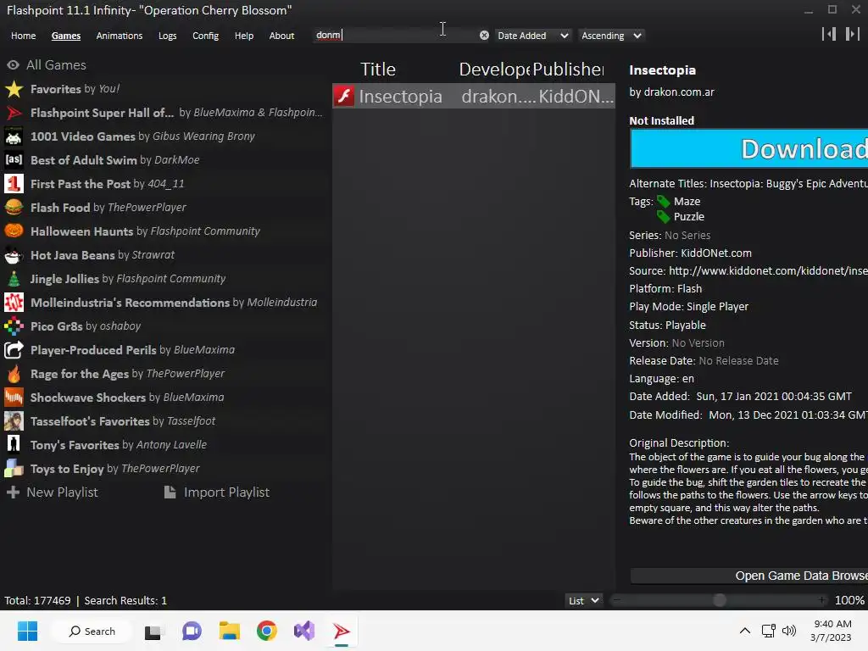Screen dimensions: 868x651
Task: Click the eye icon beside All Games
Action: click(x=14, y=64)
